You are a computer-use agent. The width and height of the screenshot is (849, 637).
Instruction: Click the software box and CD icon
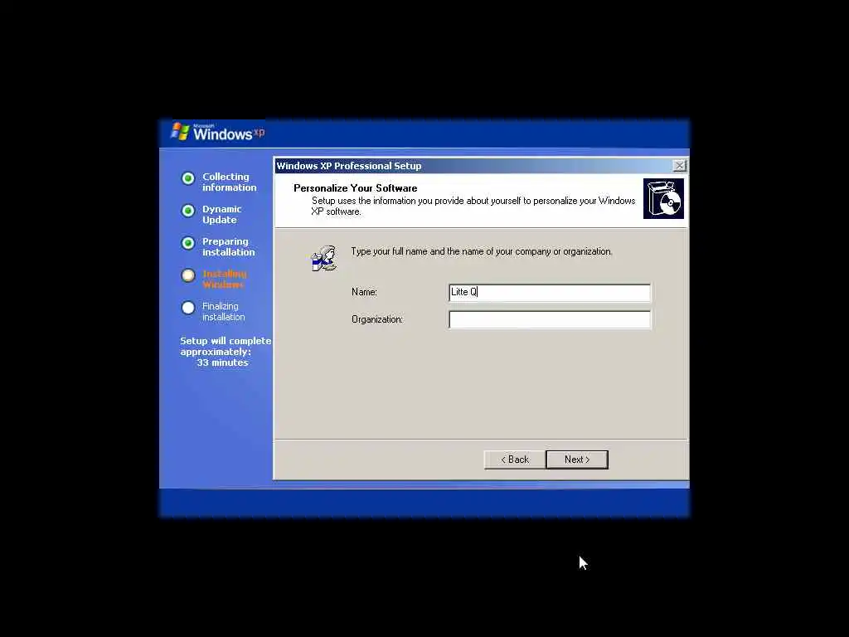663,199
